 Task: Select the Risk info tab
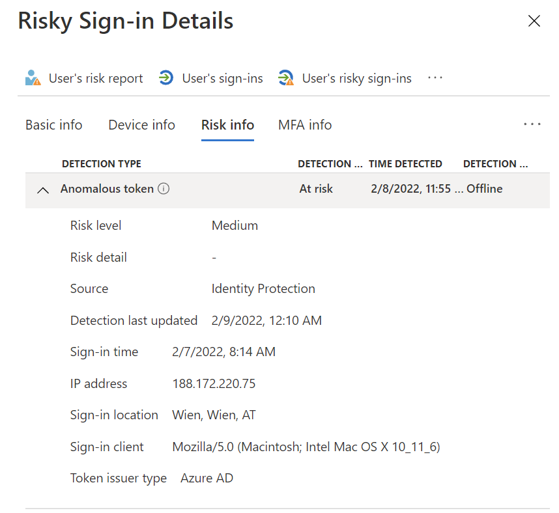227,125
